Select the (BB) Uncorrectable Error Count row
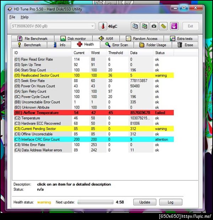The image size is (213, 220). point(94,102)
